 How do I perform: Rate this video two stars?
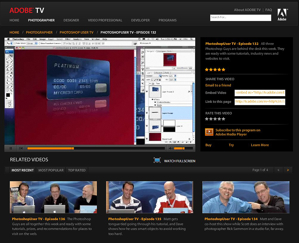point(211,119)
